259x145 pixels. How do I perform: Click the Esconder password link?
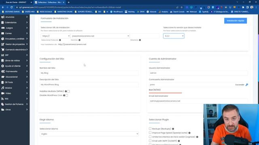pyautogui.click(x=240, y=85)
